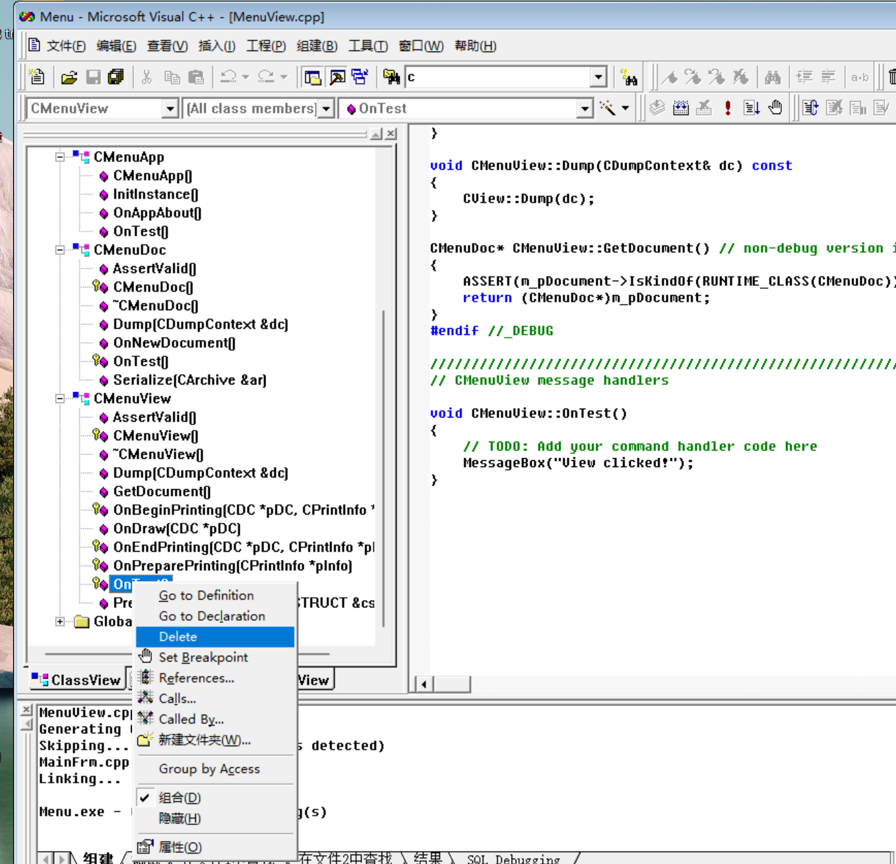Viewport: 896px width, 864px height.
Task: Switch to the ClassView tab
Action: tap(76, 680)
